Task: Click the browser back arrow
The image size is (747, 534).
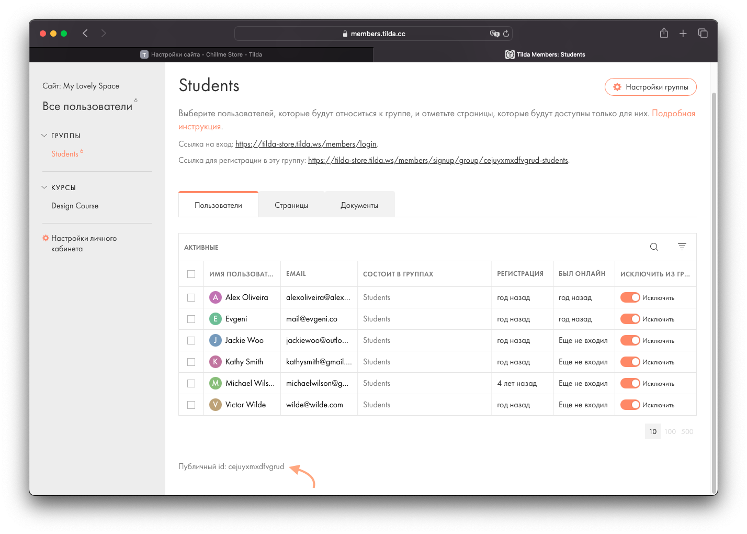Action: pyautogui.click(x=85, y=34)
